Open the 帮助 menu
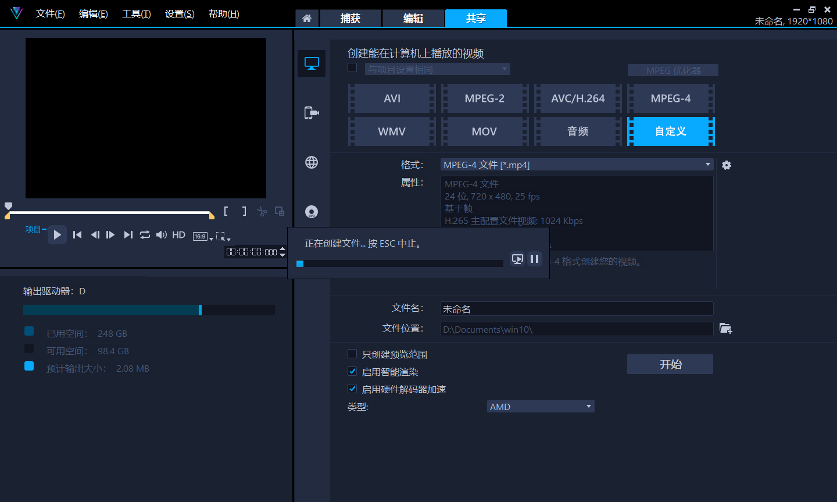Image resolution: width=837 pixels, height=502 pixels. coord(224,13)
